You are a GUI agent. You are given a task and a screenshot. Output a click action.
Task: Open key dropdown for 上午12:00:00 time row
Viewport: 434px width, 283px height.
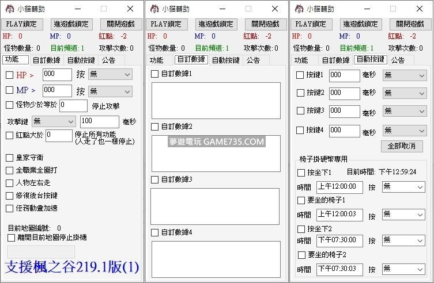point(403,187)
